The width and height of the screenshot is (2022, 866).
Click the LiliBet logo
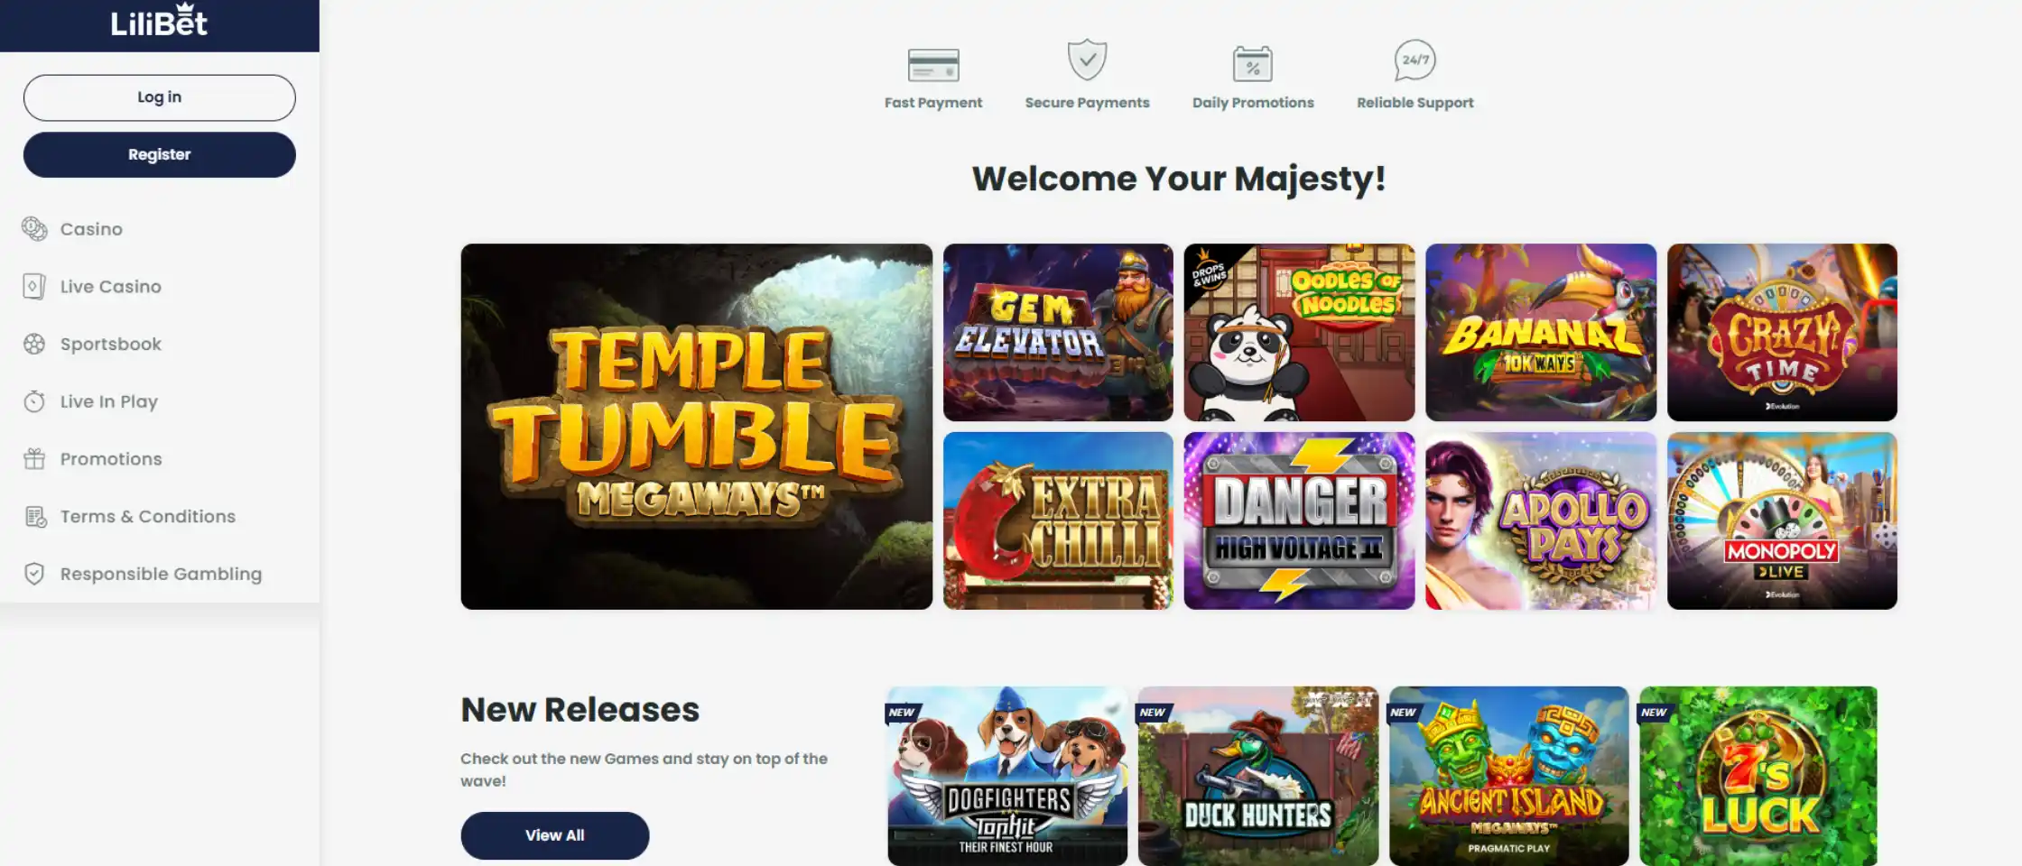(159, 20)
